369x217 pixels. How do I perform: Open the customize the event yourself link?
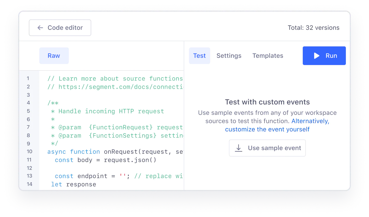point(267,129)
